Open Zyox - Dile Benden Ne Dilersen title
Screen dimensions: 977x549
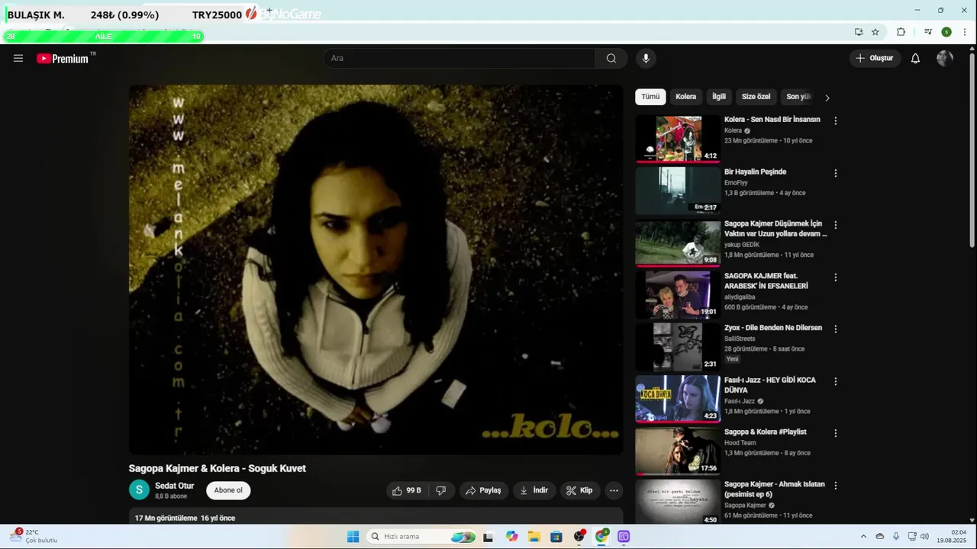(x=773, y=328)
